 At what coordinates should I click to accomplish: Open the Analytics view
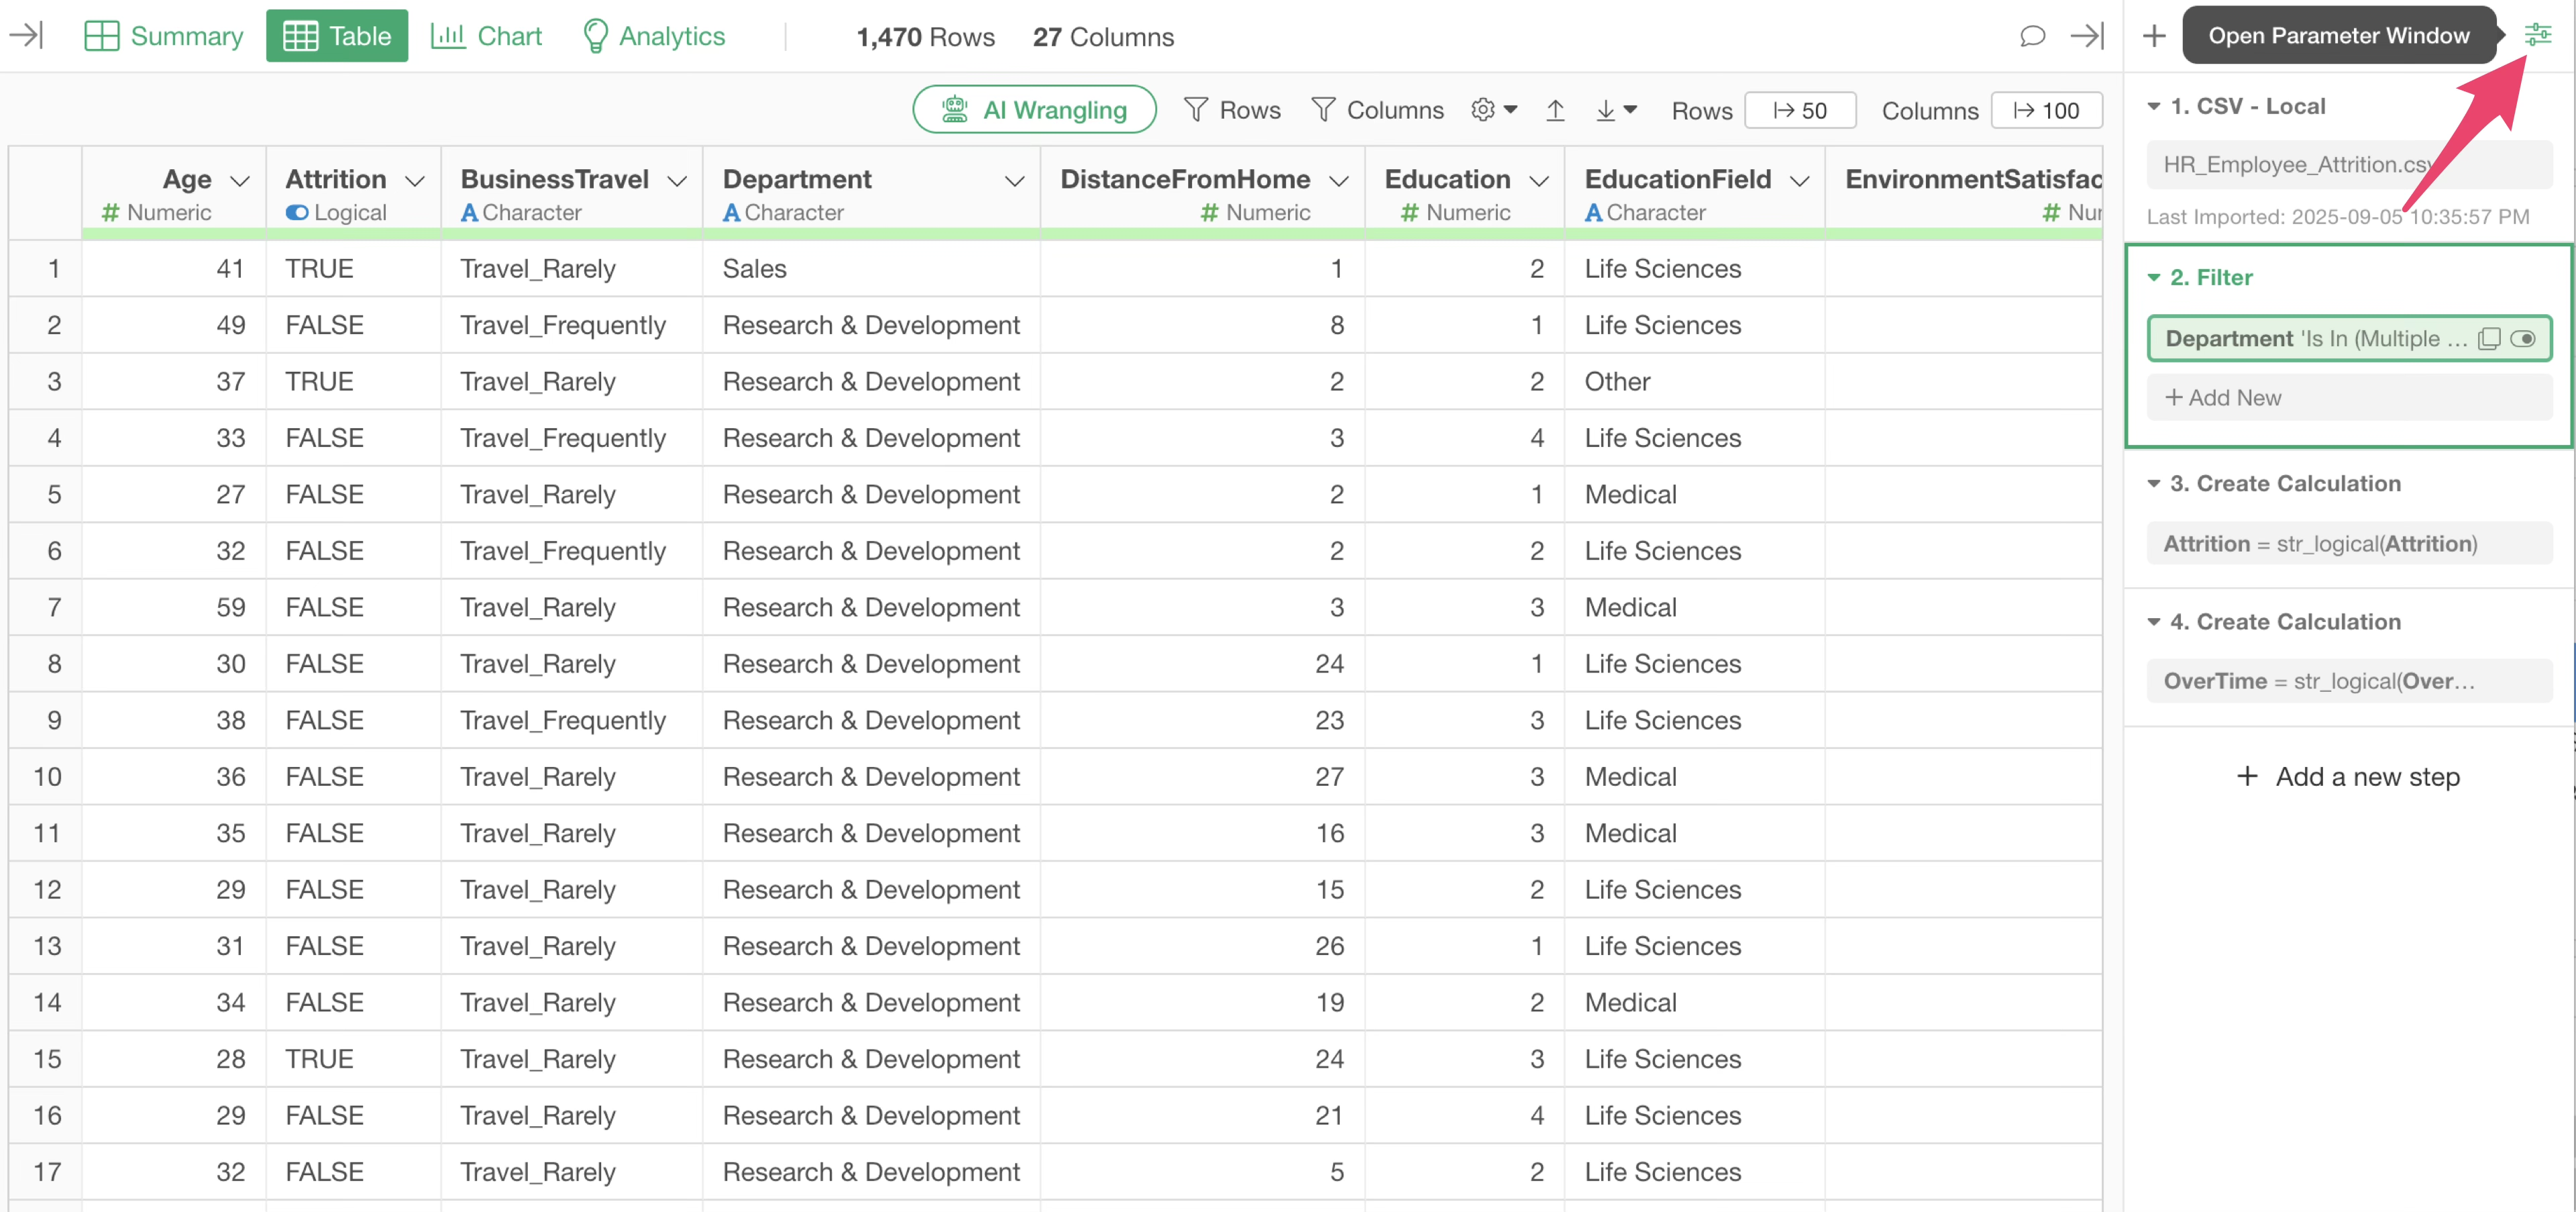tap(654, 36)
